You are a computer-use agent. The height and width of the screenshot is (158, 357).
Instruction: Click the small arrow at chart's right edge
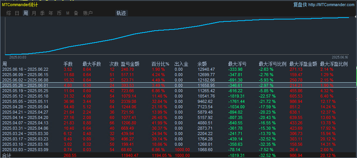click(355, 16)
